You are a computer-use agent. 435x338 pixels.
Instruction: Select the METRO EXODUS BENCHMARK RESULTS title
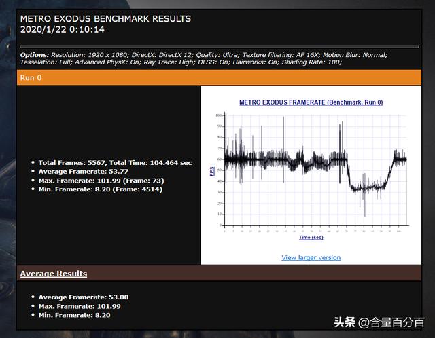coord(105,18)
